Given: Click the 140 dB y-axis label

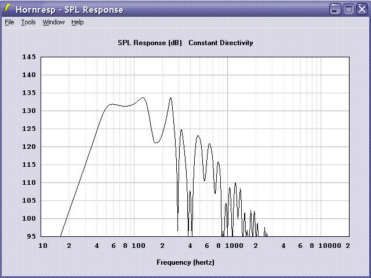Looking at the screenshot, I should point(29,75).
